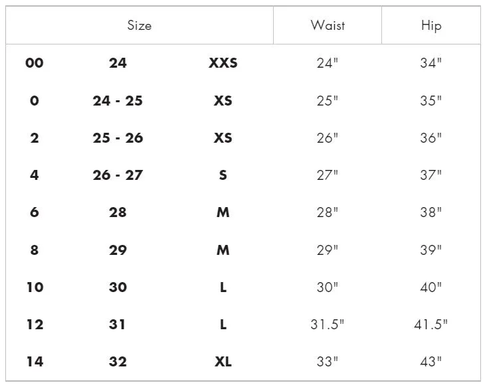Screen dimensions: 483x385
Task: Click the 31.5" waist measurement
Action: coord(328,325)
